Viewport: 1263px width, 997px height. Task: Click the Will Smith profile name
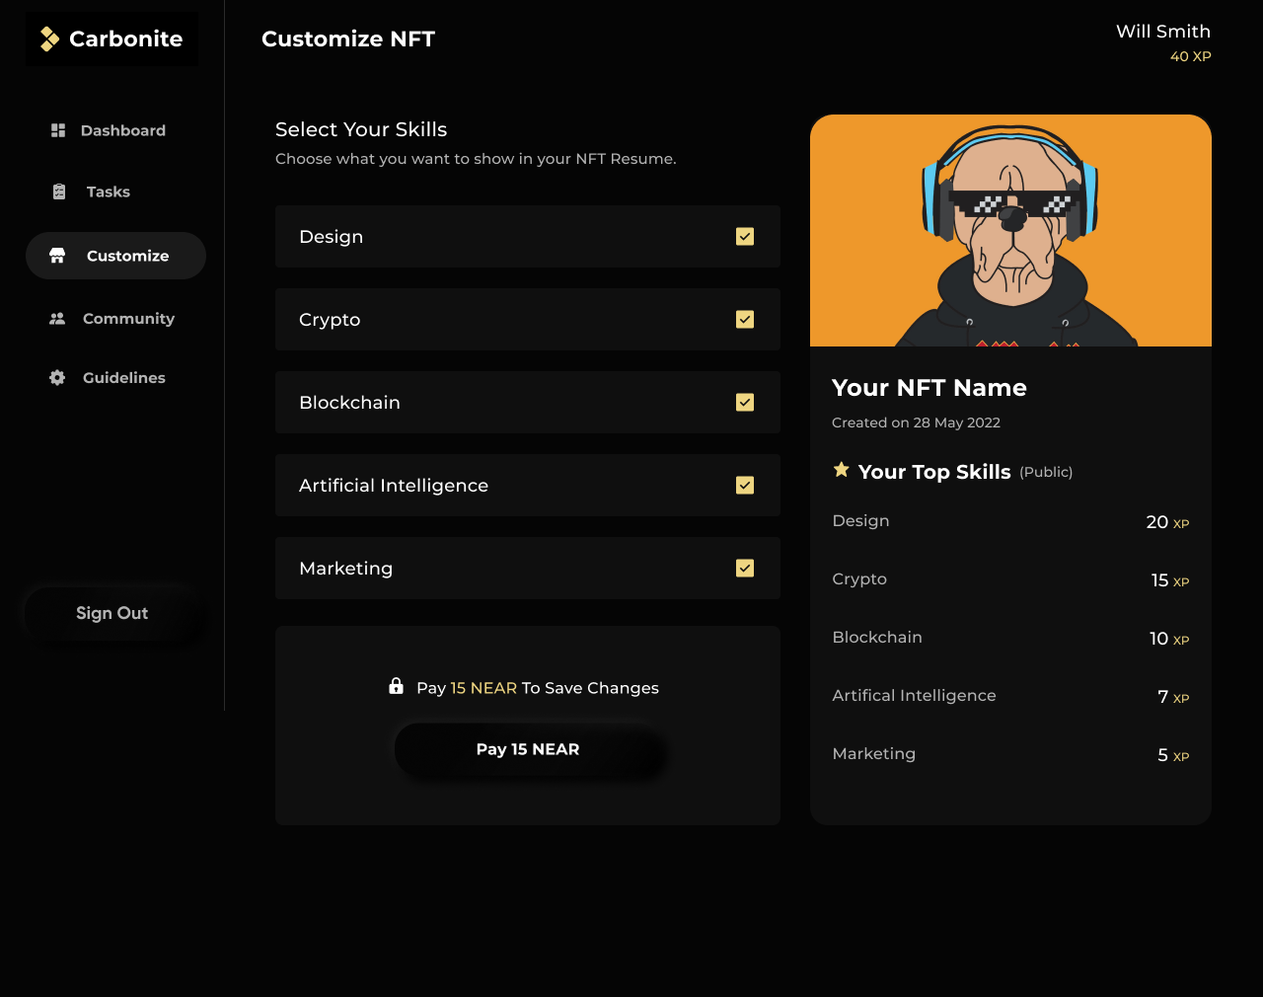click(x=1163, y=32)
